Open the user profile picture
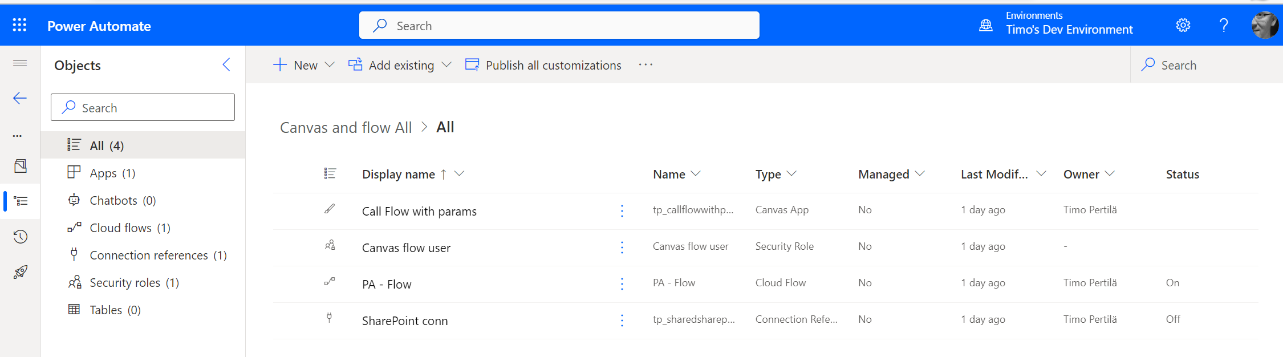1283x357 pixels. click(1264, 25)
